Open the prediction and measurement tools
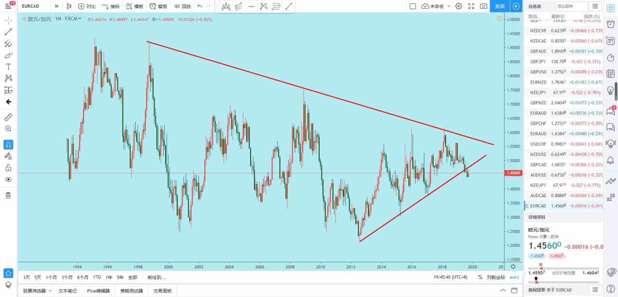 [x=8, y=90]
